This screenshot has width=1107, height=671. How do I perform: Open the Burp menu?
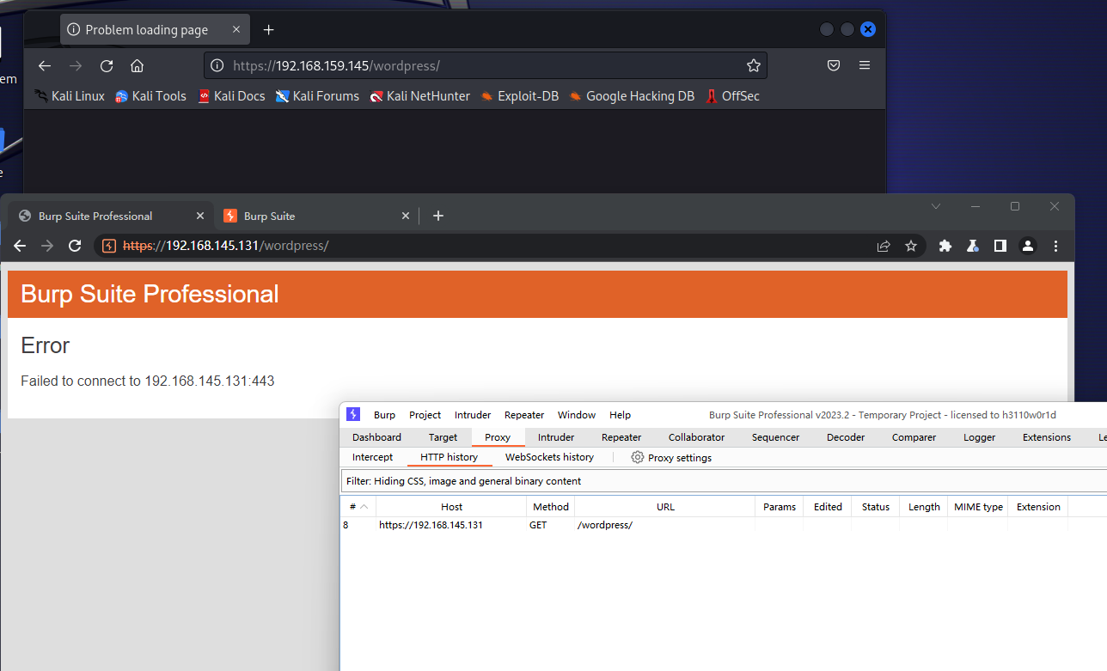pos(385,415)
